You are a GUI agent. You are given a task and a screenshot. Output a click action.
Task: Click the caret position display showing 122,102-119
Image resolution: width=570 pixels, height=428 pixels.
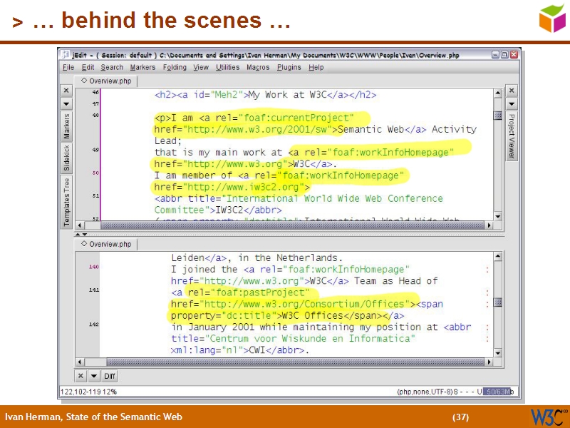78,391
